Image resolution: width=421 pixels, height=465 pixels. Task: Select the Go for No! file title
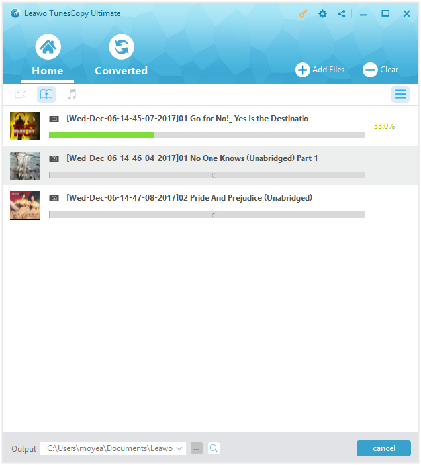(x=187, y=119)
